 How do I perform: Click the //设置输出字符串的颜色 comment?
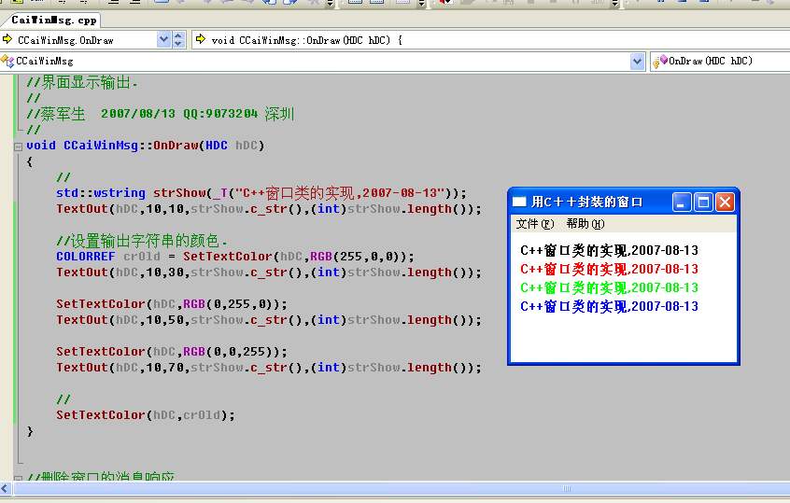click(142, 241)
